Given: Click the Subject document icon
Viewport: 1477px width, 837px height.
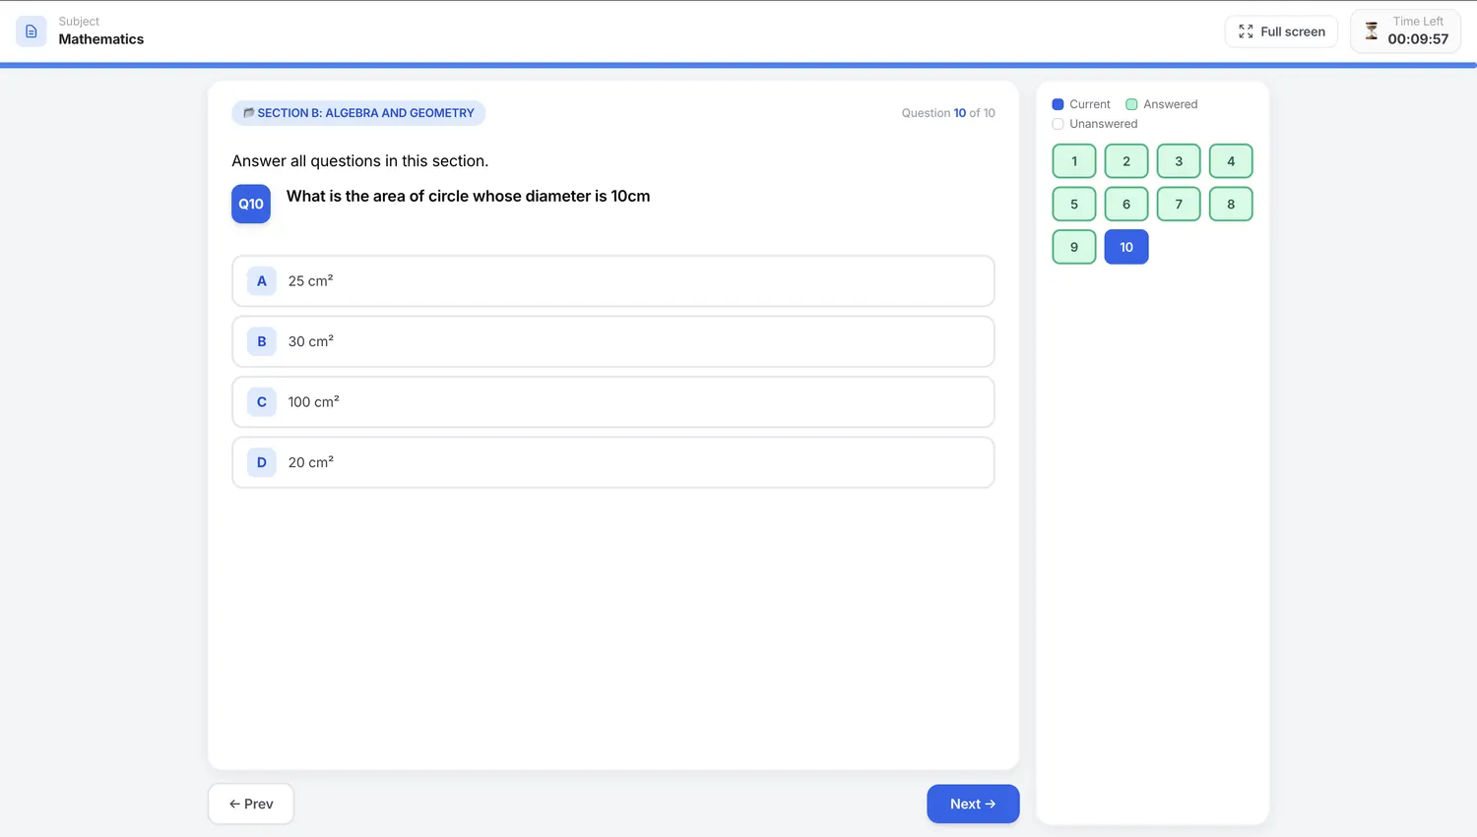Looking at the screenshot, I should click(32, 31).
